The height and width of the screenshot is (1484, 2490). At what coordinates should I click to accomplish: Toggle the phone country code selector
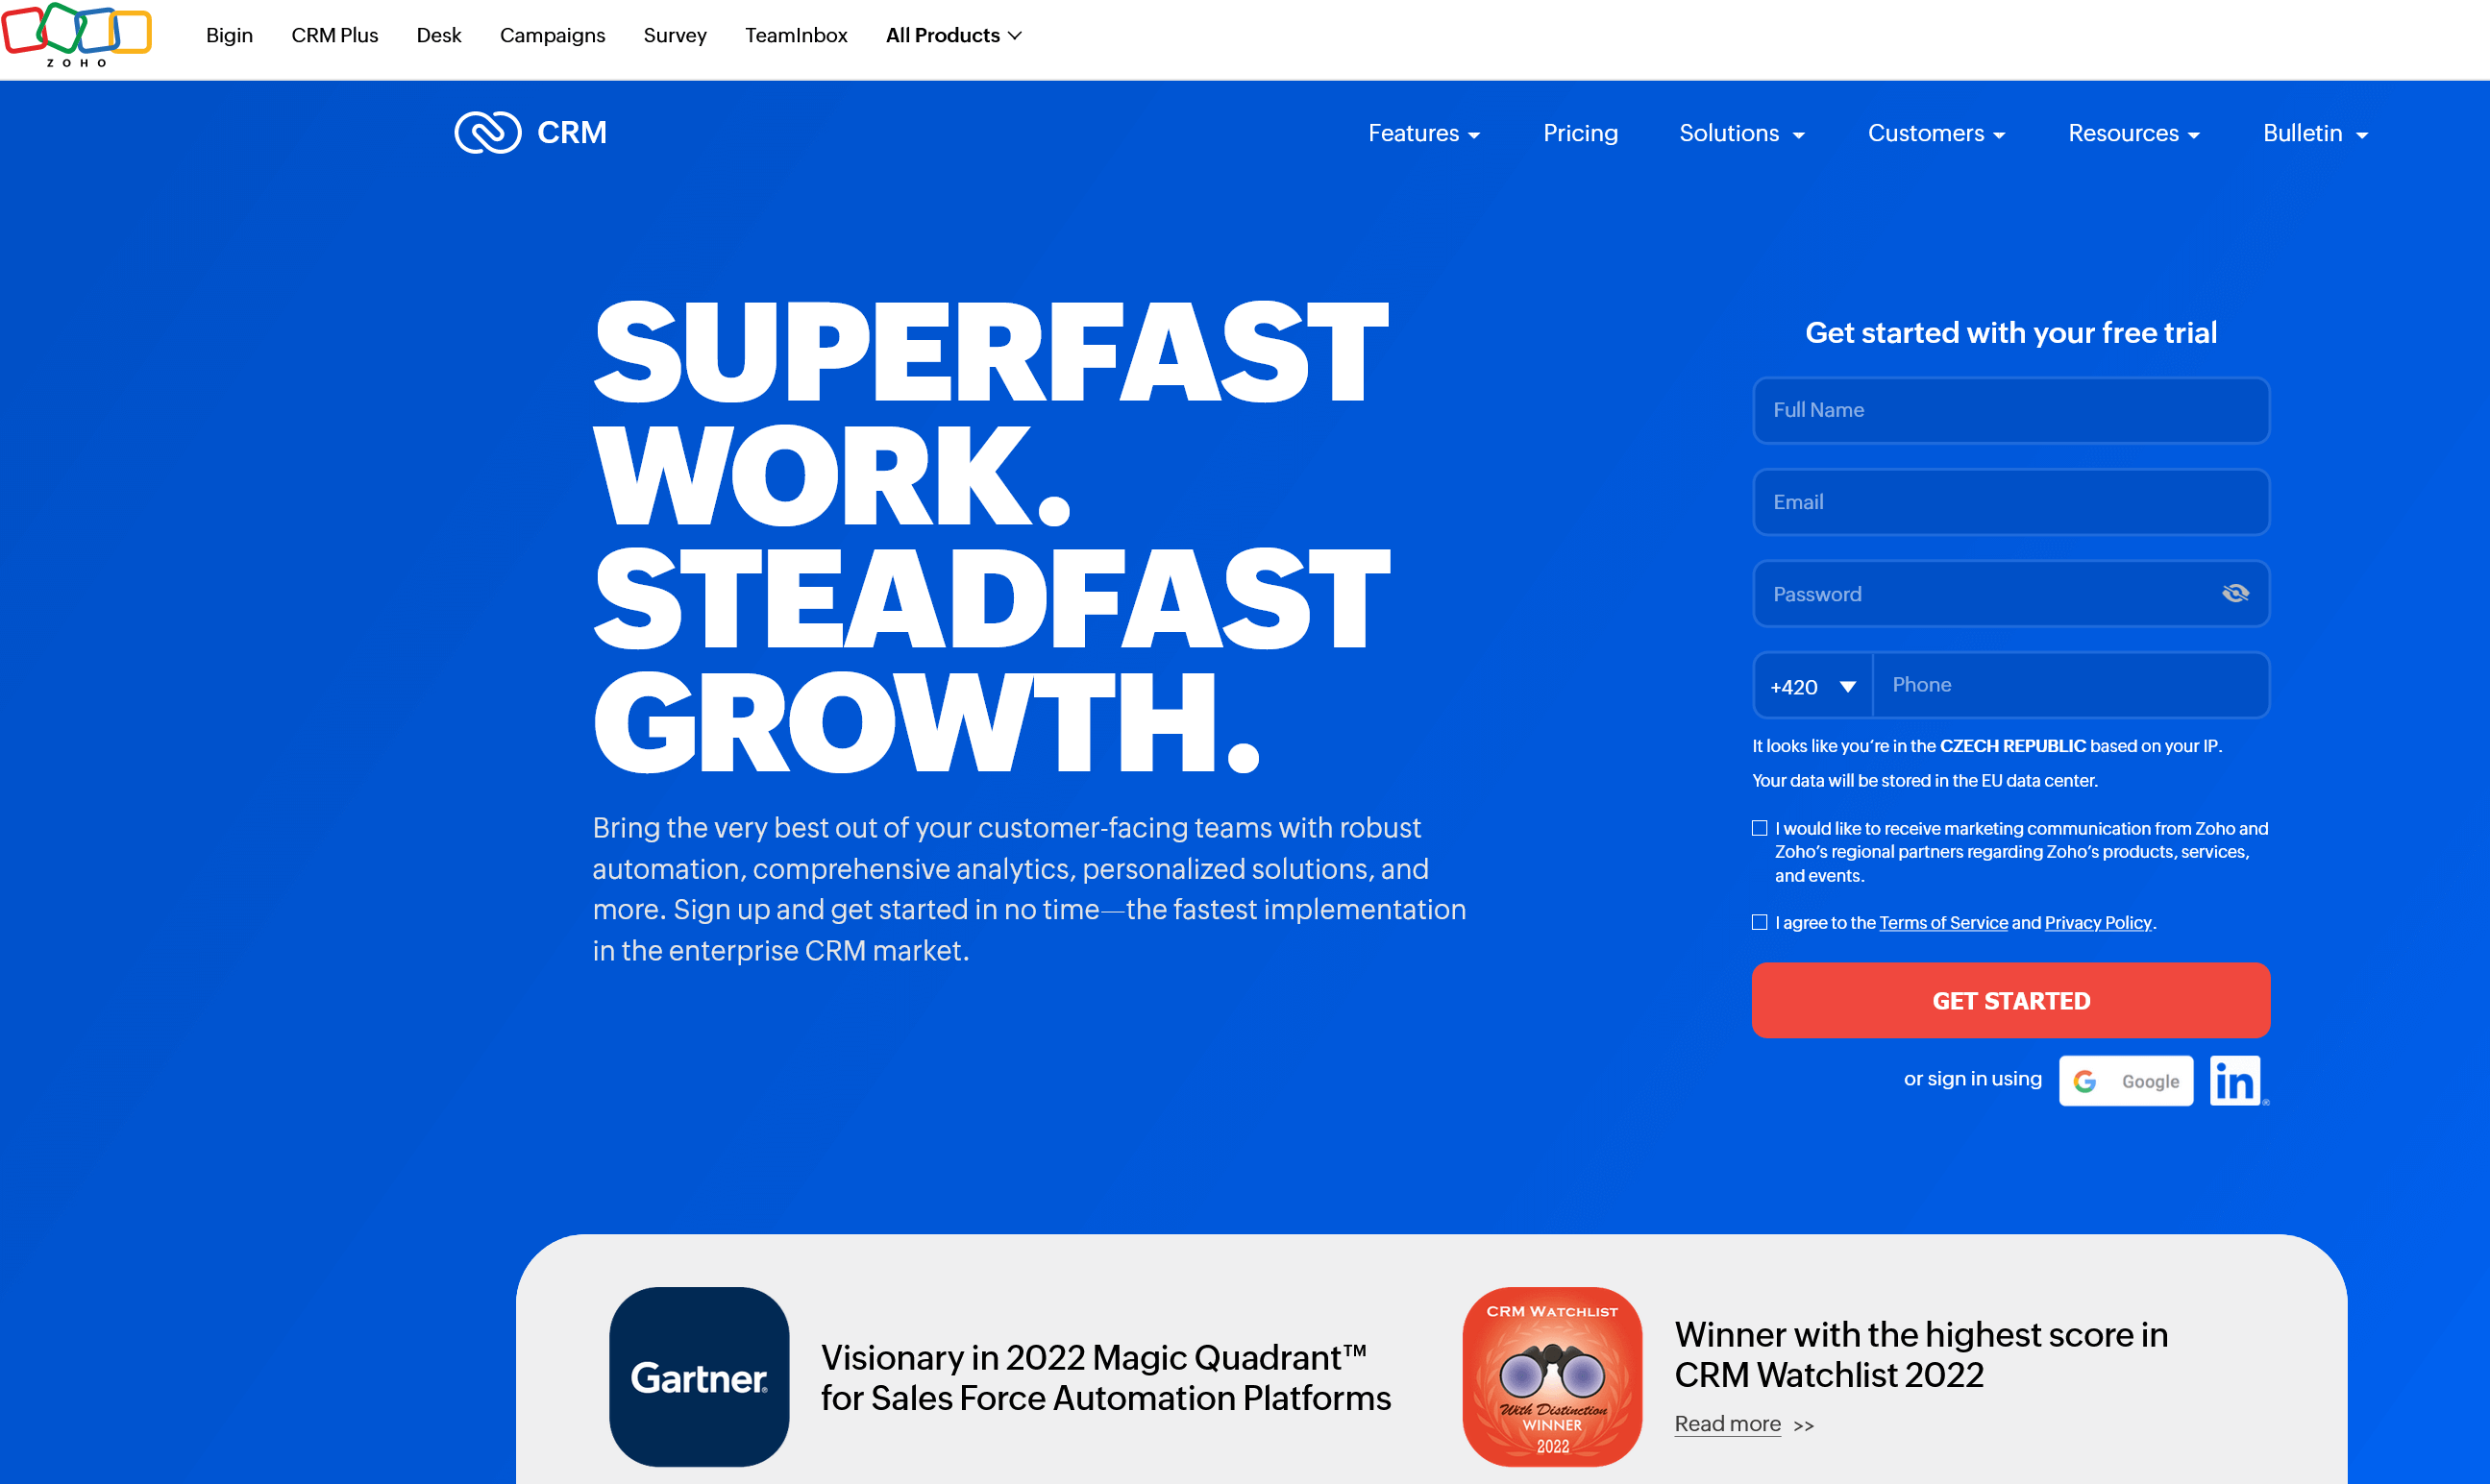[1810, 684]
